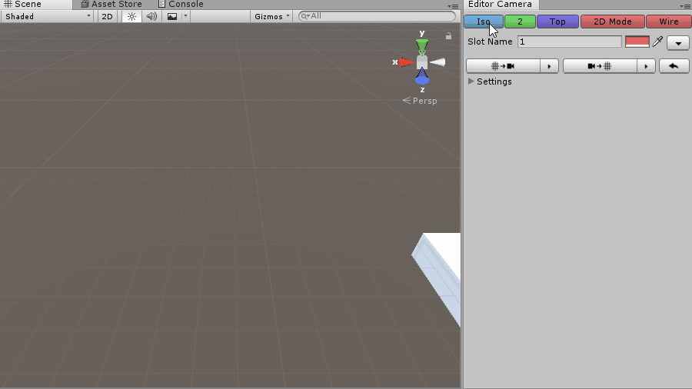Select the green camera slot 2
Image resolution: width=692 pixels, height=389 pixels.
point(520,22)
